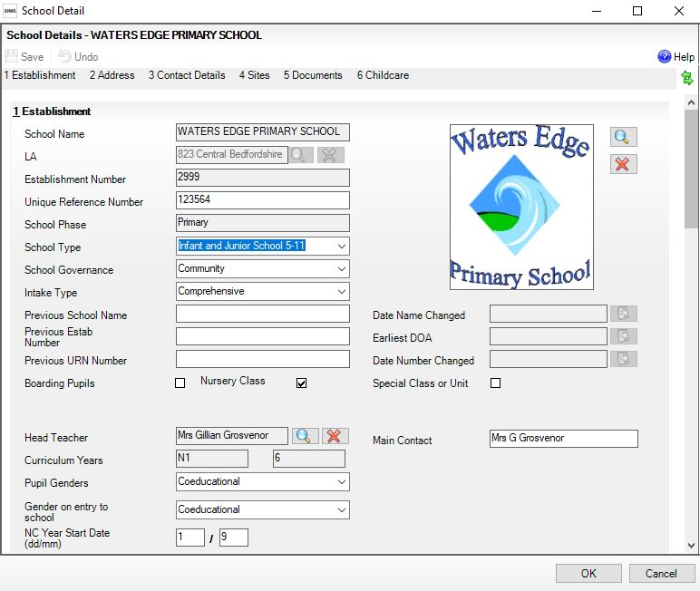This screenshot has height=591, width=700.
Task: Remove the school logo with red X
Action: pos(623,164)
